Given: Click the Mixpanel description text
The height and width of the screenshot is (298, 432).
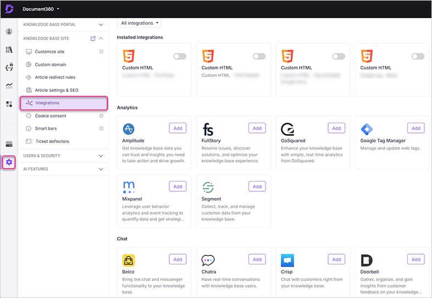Looking at the screenshot, I should (x=153, y=213).
